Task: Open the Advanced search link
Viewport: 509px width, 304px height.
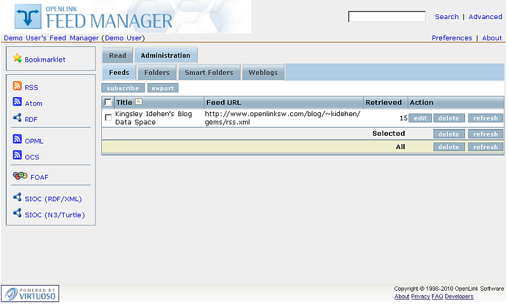Action: tap(485, 17)
